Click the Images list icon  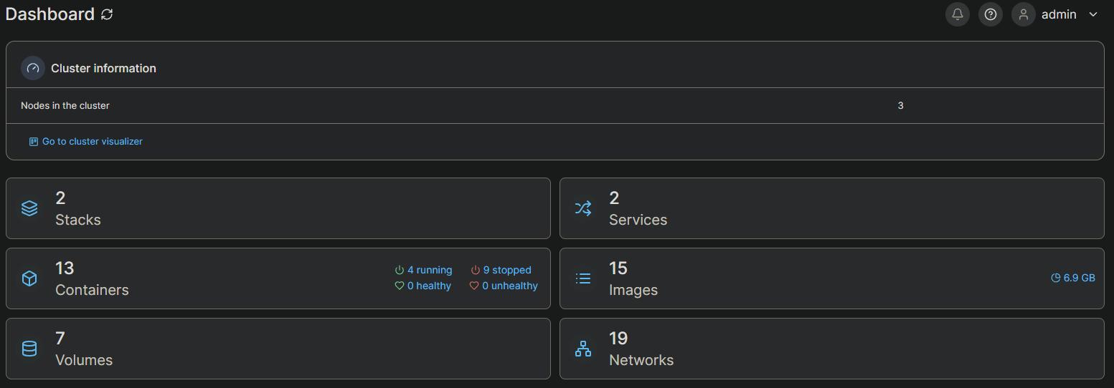(x=583, y=278)
